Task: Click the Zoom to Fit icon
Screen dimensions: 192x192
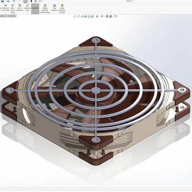Action: tap(74, 16)
